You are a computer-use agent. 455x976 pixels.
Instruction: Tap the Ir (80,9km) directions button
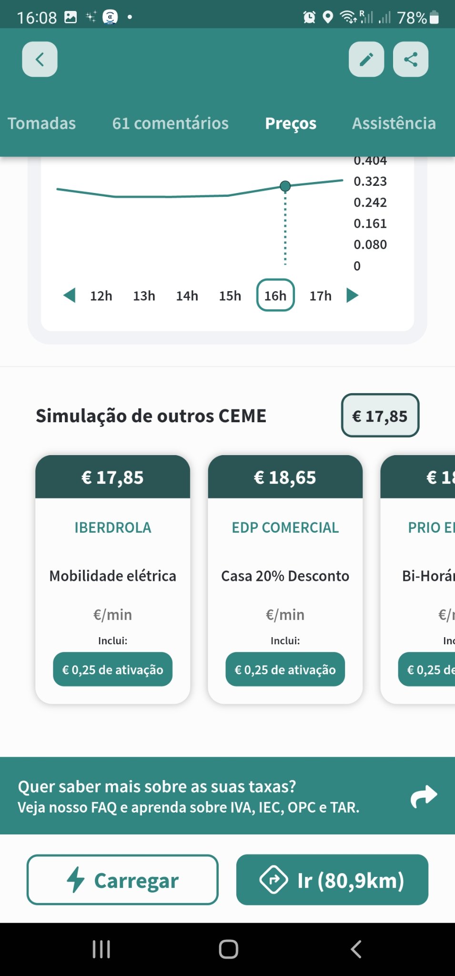(332, 880)
